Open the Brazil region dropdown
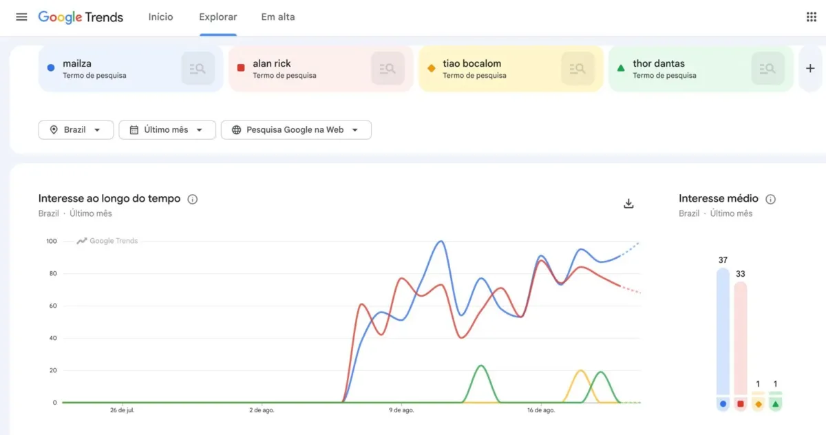This screenshot has width=826, height=435. click(x=76, y=129)
